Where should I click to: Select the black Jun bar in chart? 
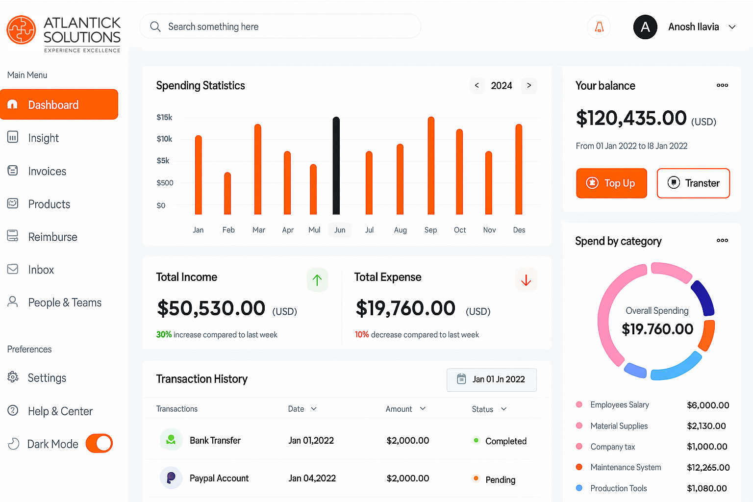point(336,166)
